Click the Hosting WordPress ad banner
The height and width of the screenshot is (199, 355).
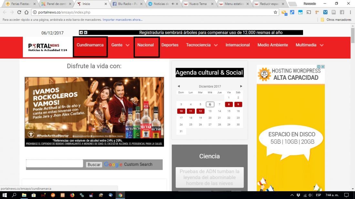click(x=291, y=128)
